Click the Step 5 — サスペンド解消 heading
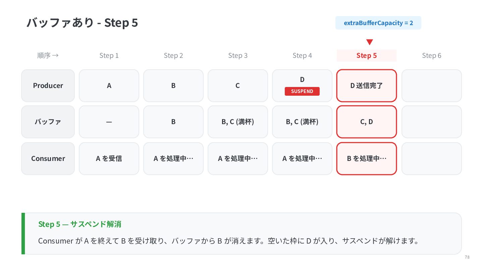The image size is (483, 271). (x=80, y=224)
